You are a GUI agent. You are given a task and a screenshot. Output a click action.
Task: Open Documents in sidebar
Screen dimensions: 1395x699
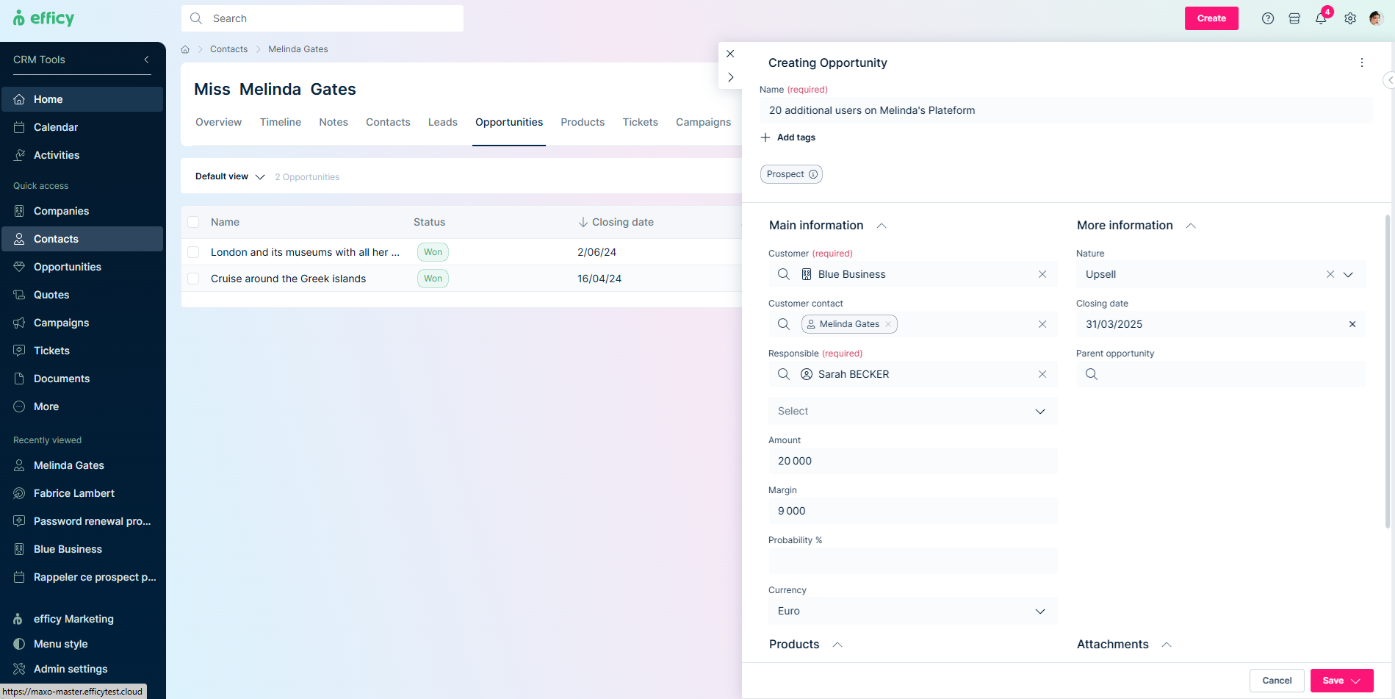(82, 379)
